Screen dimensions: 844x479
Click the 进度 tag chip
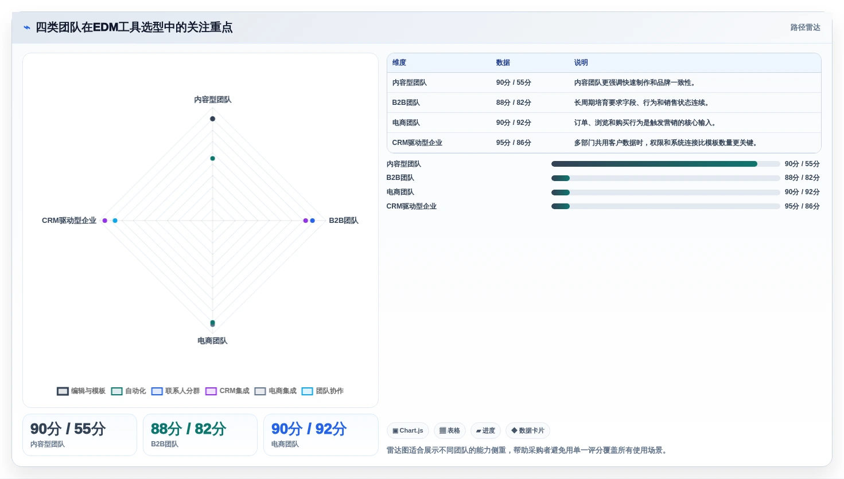tap(485, 430)
